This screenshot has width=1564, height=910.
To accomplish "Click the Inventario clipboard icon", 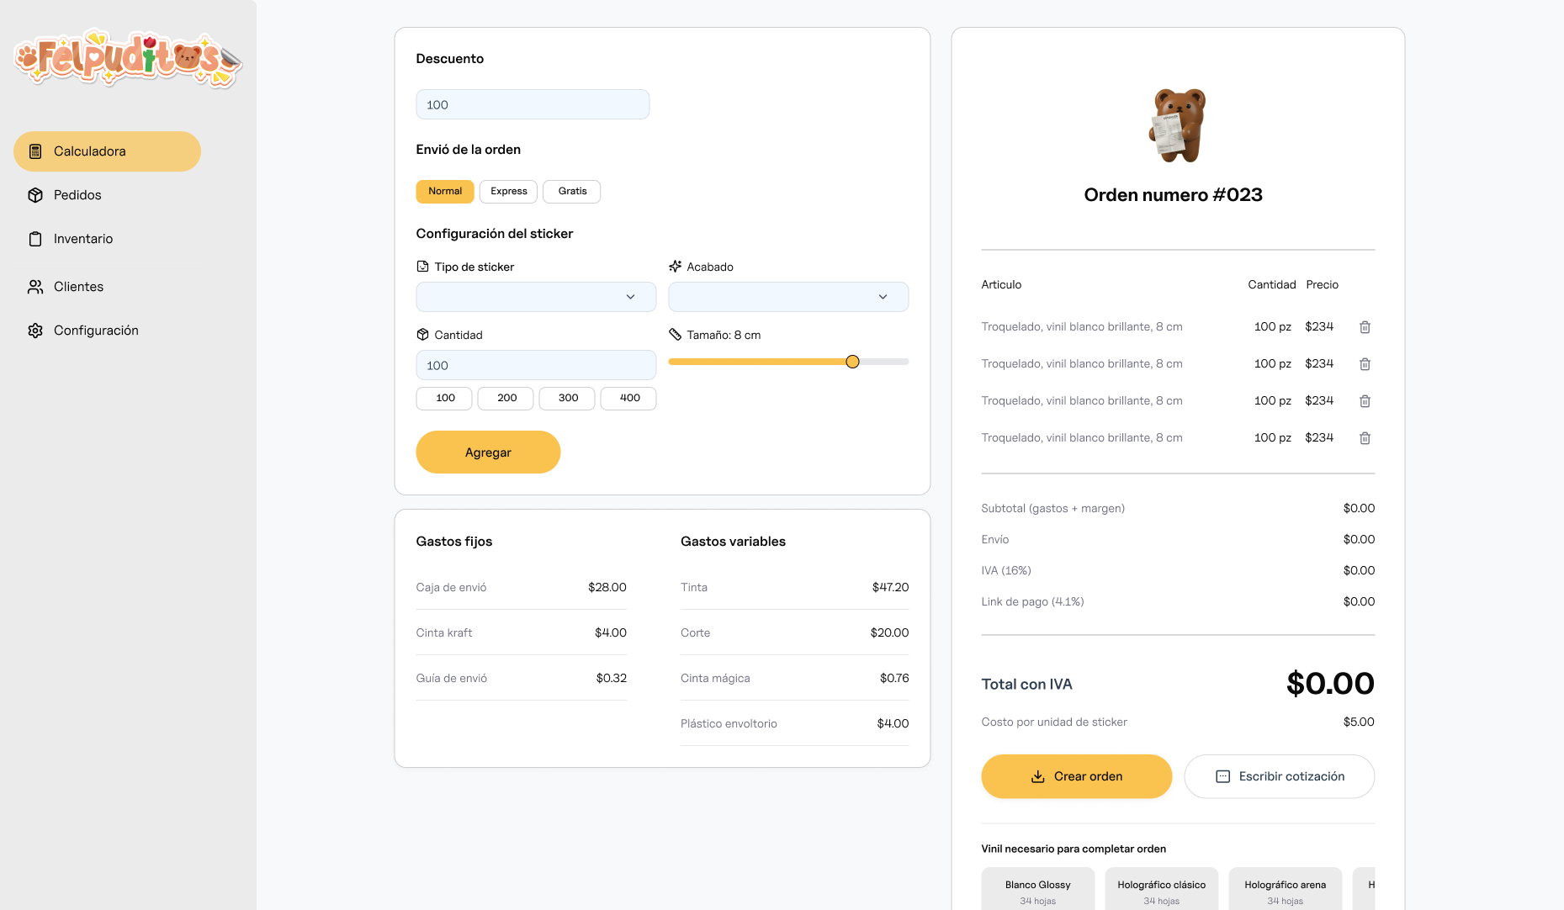I will pos(35,239).
